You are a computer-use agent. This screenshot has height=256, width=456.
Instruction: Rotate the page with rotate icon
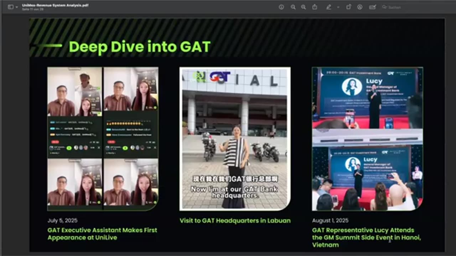click(x=349, y=7)
